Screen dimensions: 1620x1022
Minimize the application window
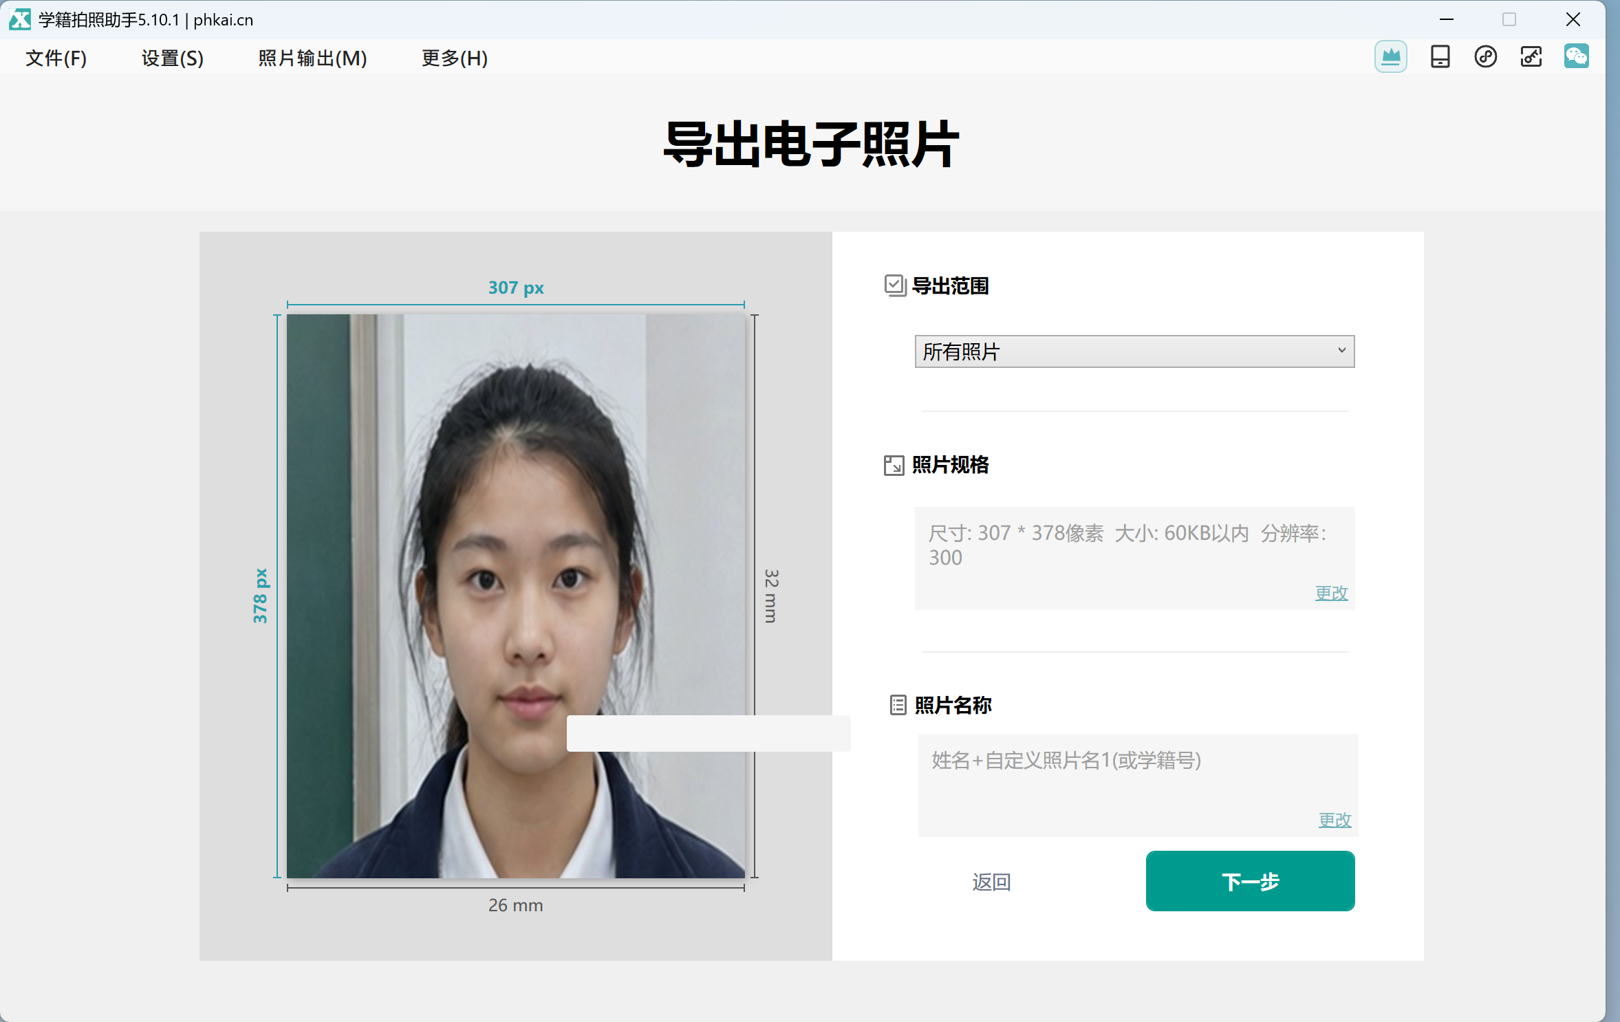pos(1446,19)
